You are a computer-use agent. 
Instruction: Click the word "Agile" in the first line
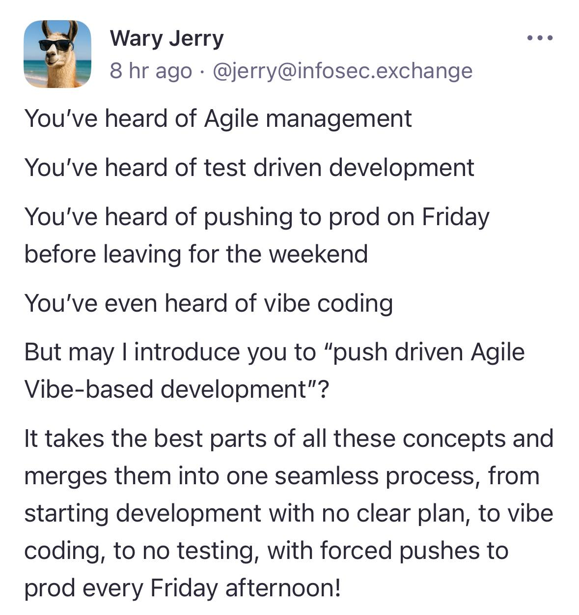tap(231, 118)
